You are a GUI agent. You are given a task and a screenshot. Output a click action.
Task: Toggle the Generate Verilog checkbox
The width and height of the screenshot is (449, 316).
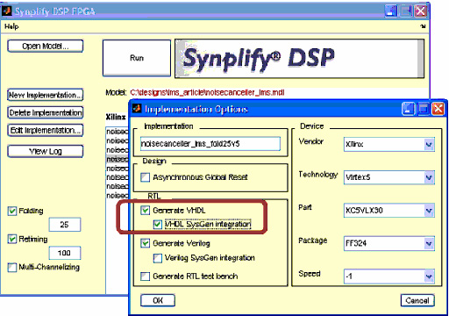[146, 243]
